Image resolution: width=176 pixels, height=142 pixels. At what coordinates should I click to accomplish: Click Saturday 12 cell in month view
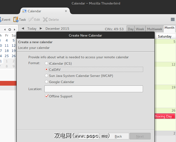point(165,73)
